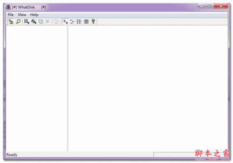Click the Ready status bar text

[x=12, y=155]
